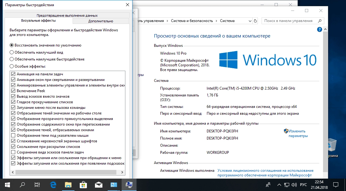Open Microsoft Store from the taskbar

(83, 184)
